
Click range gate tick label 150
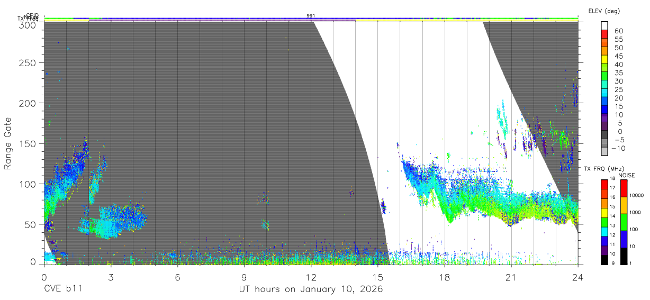click(28, 143)
